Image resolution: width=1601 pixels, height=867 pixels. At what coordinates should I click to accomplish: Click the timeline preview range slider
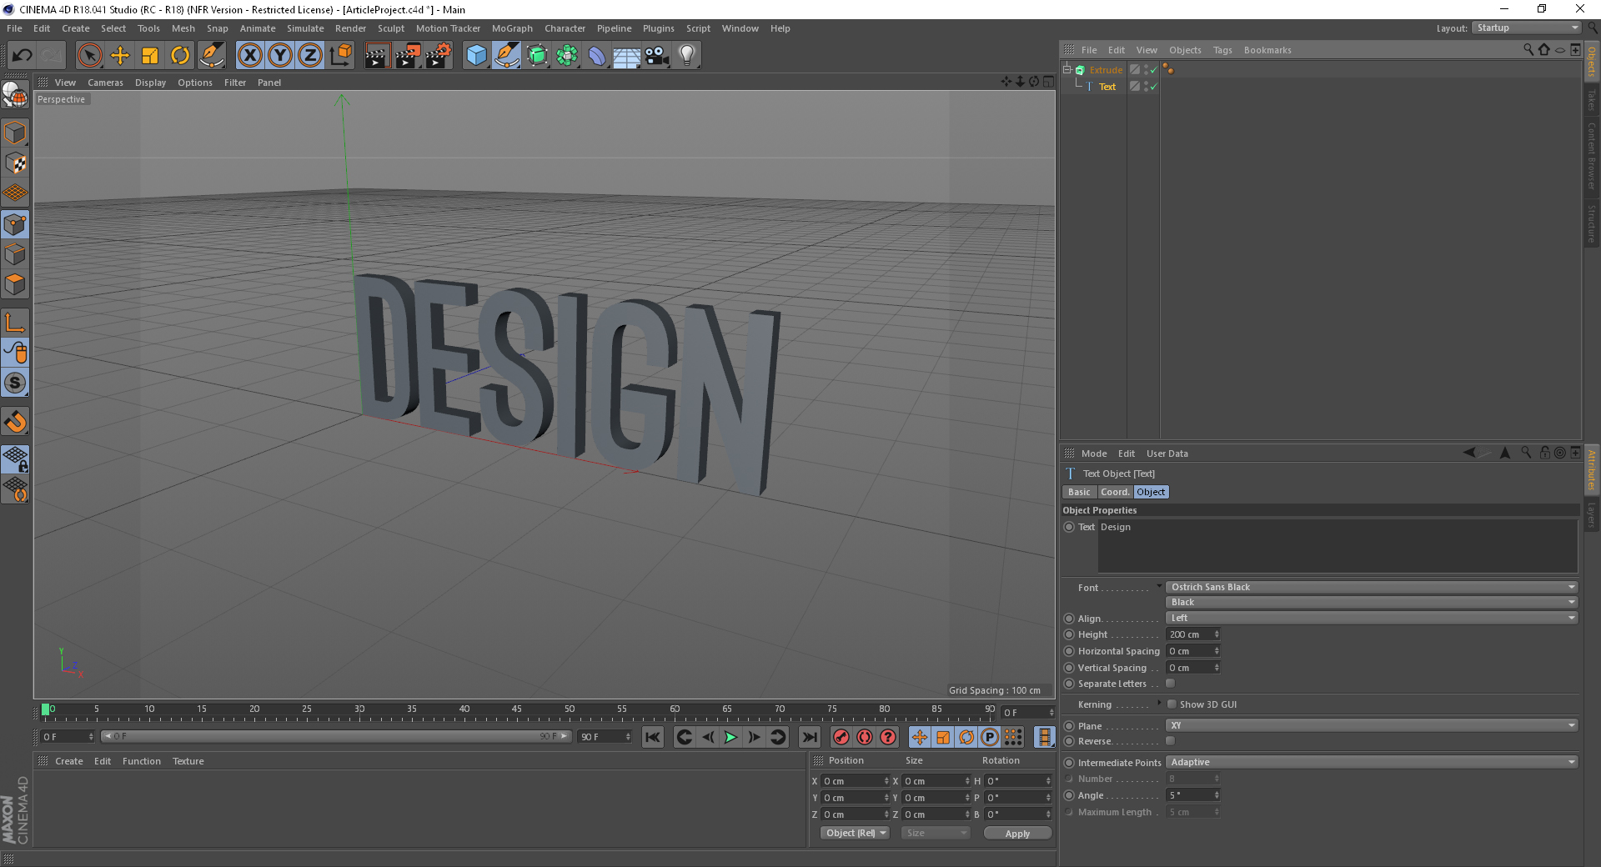pos(336,736)
